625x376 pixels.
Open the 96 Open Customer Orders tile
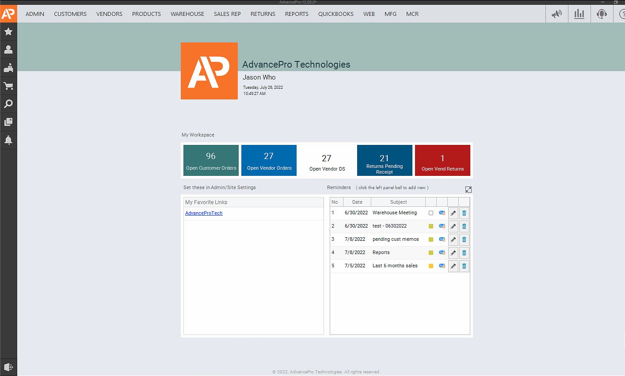[x=211, y=160]
